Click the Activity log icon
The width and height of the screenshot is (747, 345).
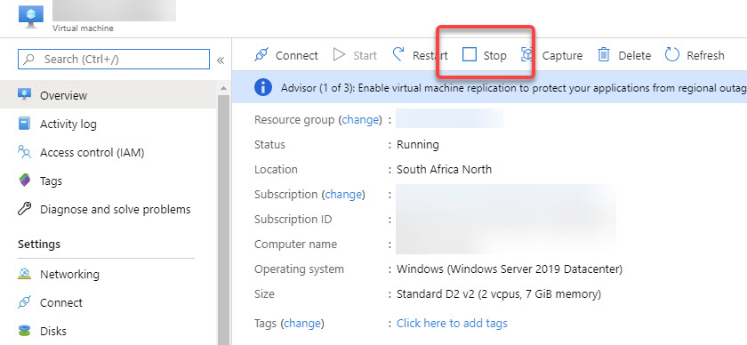tap(24, 124)
